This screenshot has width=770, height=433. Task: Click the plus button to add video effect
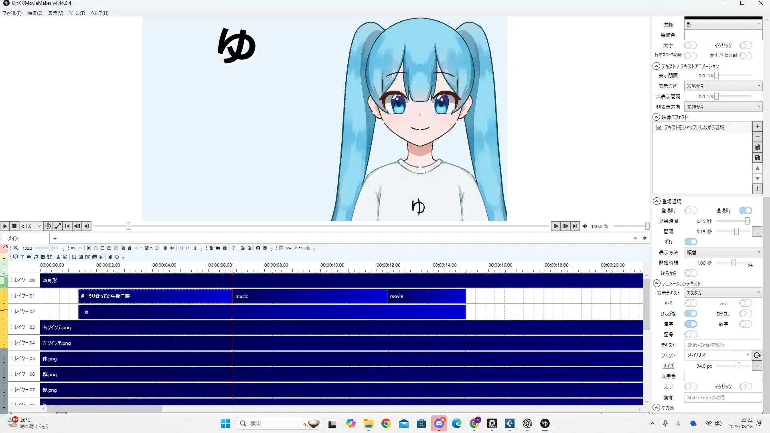tap(757, 127)
